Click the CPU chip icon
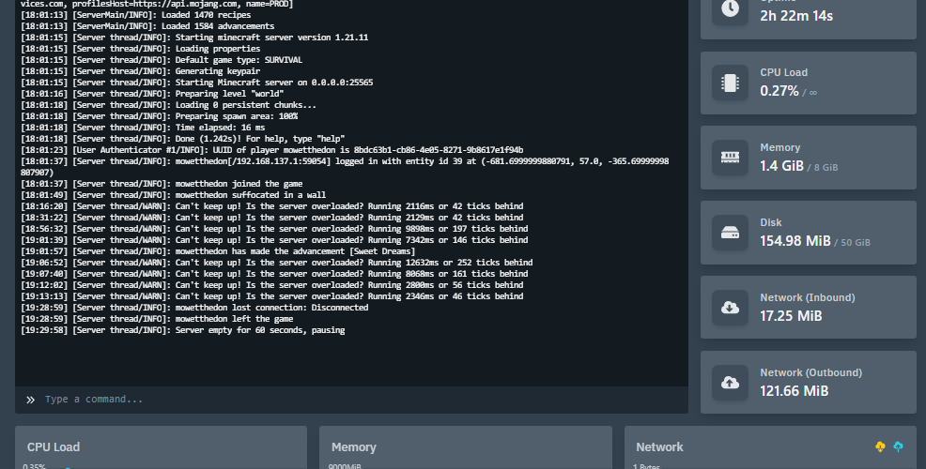Image resolution: width=926 pixels, height=469 pixels. pos(730,82)
